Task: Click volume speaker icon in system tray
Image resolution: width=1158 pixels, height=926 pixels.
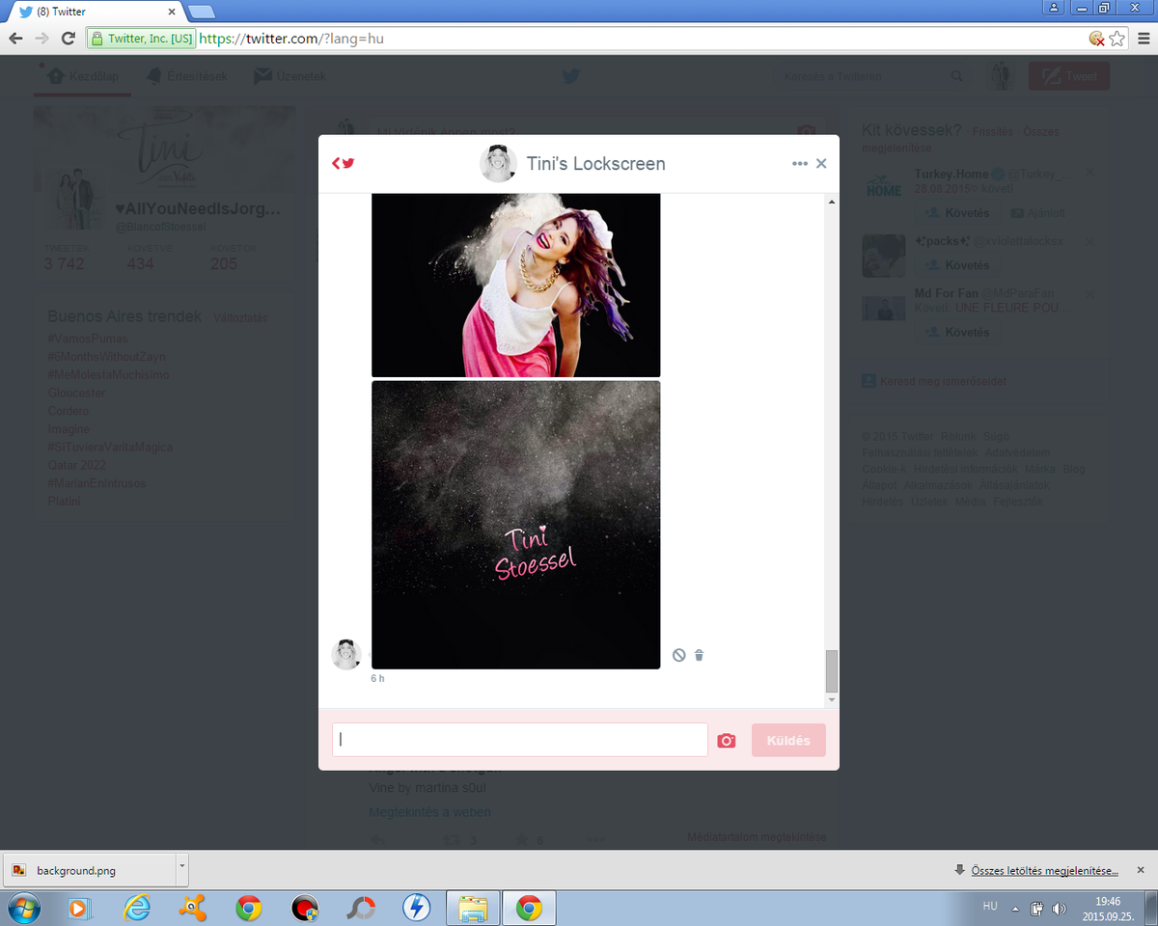Action: (1060, 908)
